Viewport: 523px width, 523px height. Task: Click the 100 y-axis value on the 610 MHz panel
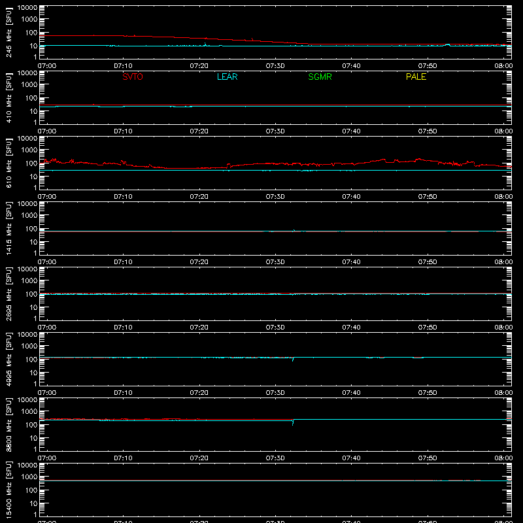(x=31, y=163)
